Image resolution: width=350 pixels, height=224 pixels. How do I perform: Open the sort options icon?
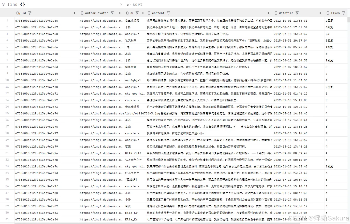(129, 4)
